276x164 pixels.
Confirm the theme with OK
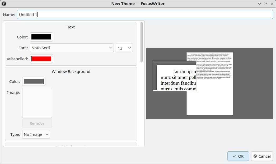pyautogui.click(x=238, y=156)
